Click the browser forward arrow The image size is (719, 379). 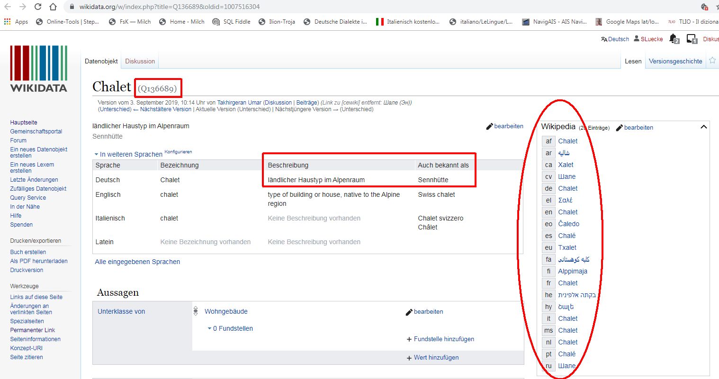pyautogui.click(x=23, y=7)
